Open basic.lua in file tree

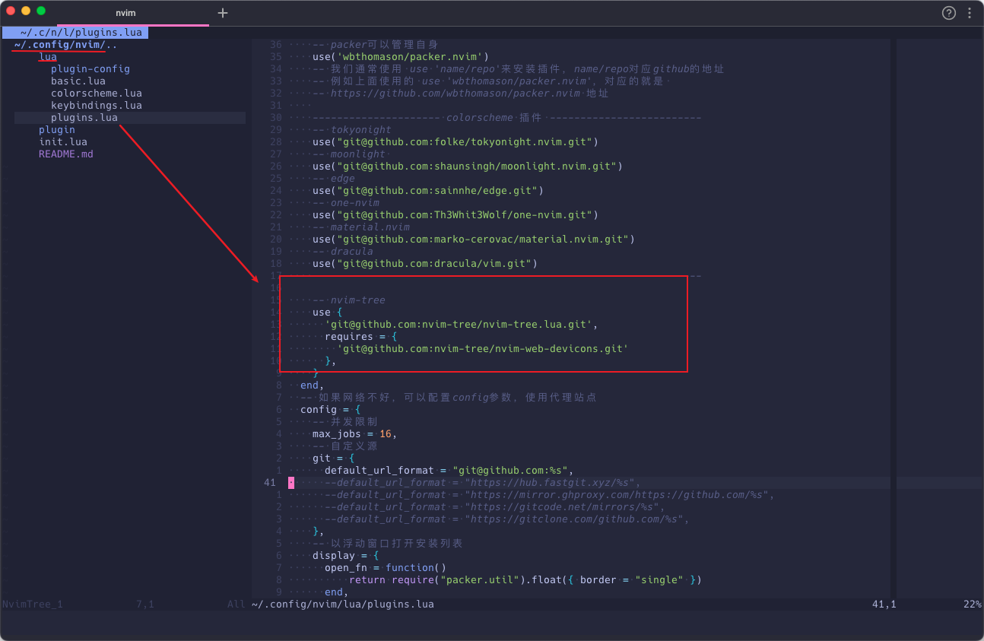tap(78, 81)
